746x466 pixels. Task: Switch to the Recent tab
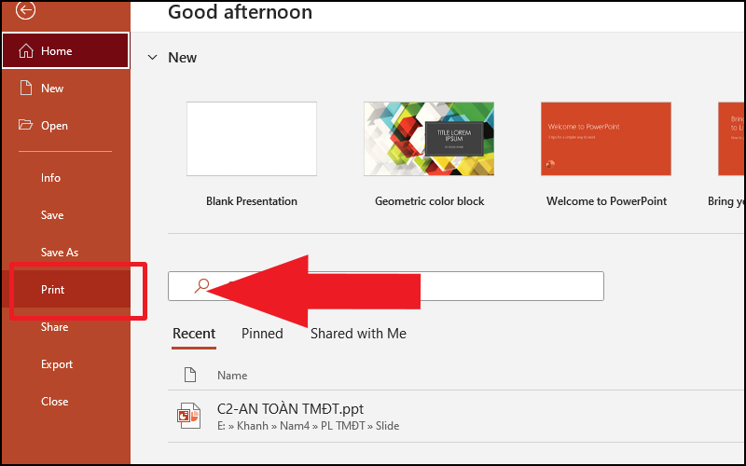pos(194,334)
